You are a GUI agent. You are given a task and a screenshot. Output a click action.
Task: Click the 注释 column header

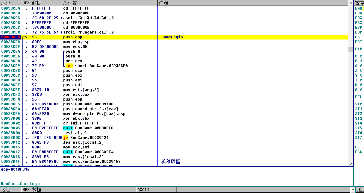click(x=253, y=3)
